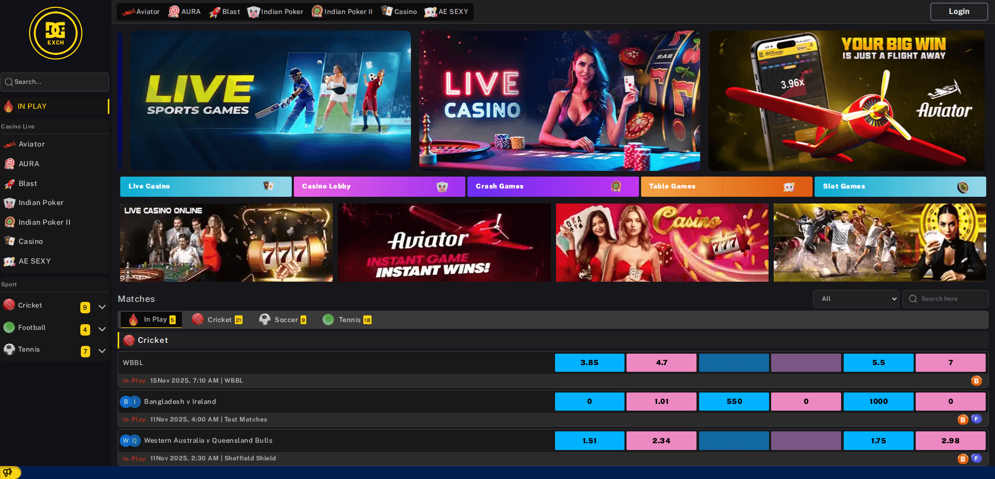The height and width of the screenshot is (479, 995).
Task: Open the Crash Games category
Action: point(553,186)
